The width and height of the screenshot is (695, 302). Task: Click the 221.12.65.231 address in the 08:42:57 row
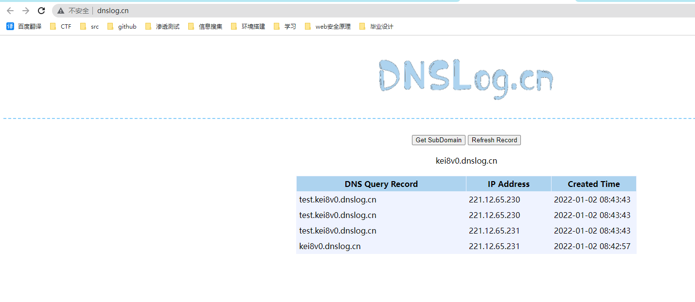pos(494,246)
